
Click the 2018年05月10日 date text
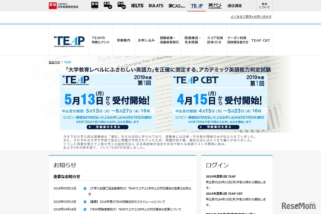pos(65,202)
